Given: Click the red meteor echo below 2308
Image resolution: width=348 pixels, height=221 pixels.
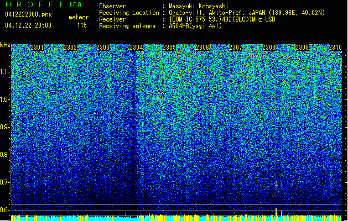Looking at the screenshot, I should pos(276,184).
